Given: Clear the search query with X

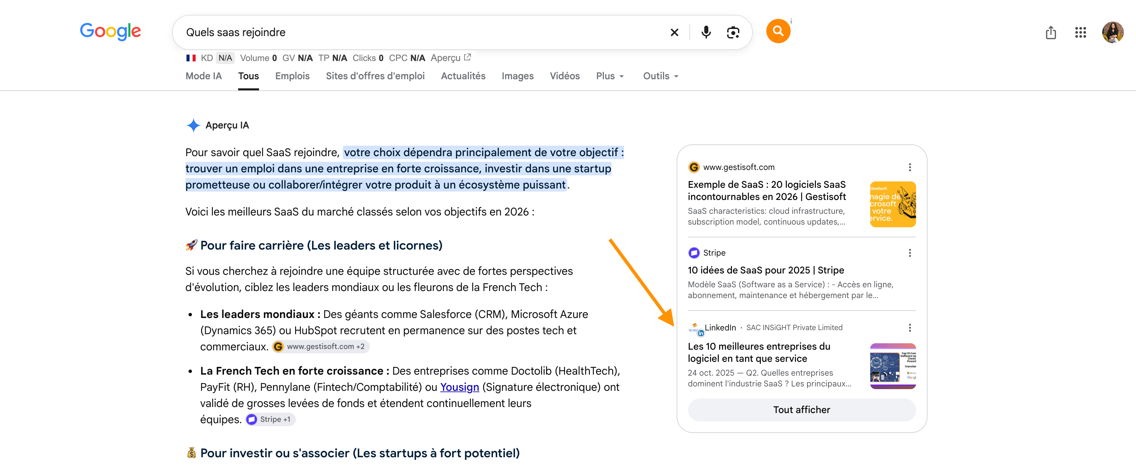Looking at the screenshot, I should pos(674,32).
